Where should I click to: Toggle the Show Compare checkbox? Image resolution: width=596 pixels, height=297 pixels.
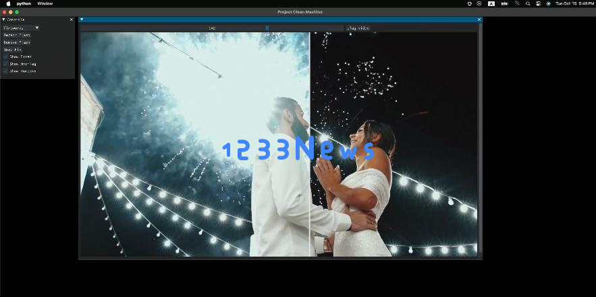coord(5,71)
